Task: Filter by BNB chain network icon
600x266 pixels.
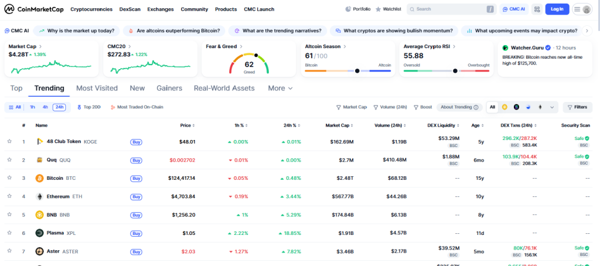Action: pyautogui.click(x=504, y=107)
